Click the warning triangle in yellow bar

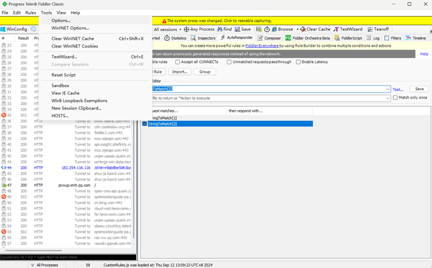(164, 21)
